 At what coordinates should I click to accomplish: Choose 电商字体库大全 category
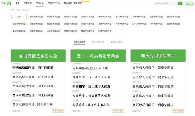[70, 31]
